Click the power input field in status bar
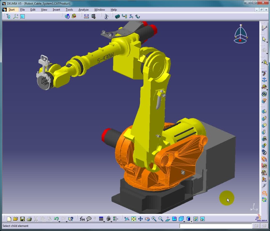 coord(216,226)
